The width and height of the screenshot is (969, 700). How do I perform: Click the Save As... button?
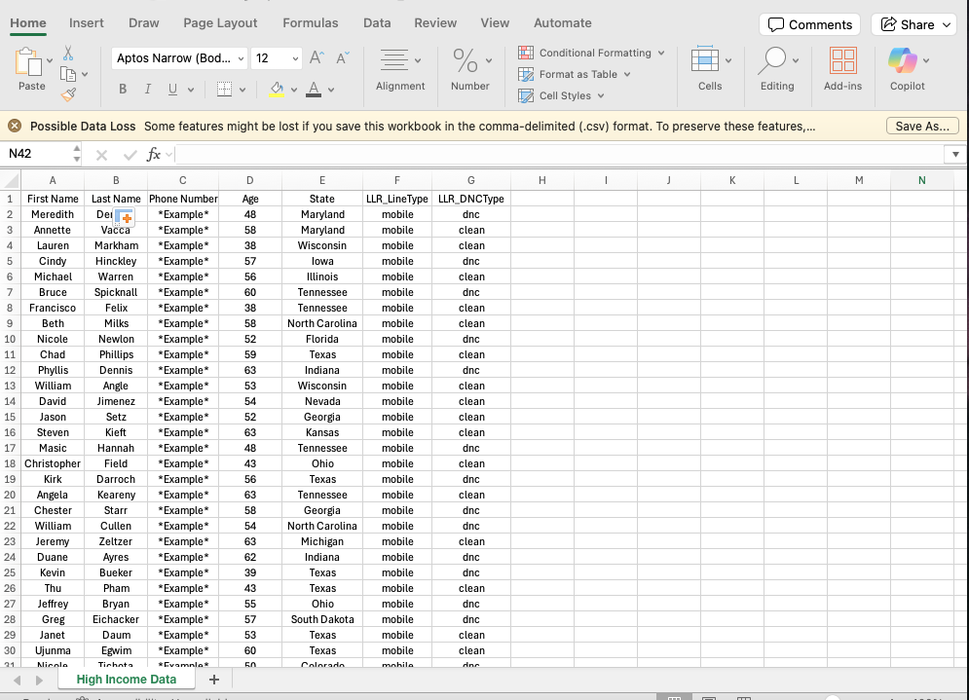922,126
